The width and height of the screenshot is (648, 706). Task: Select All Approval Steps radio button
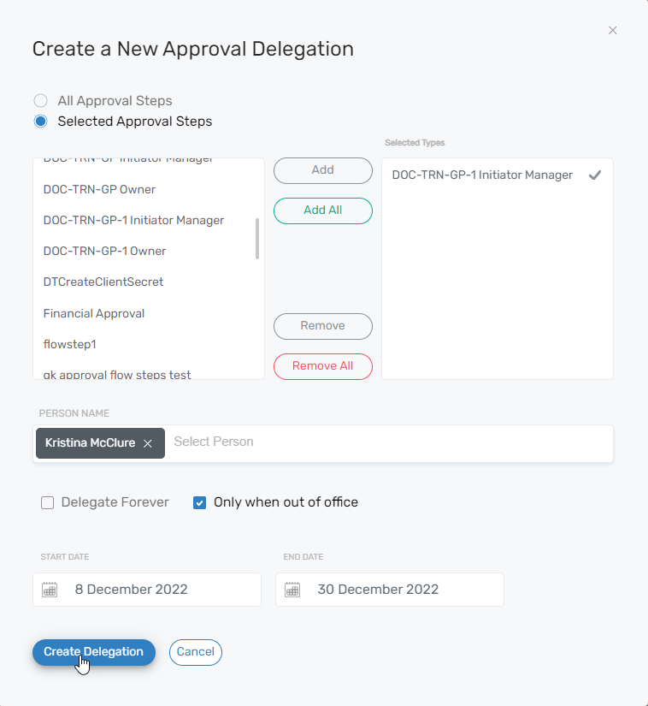pyautogui.click(x=40, y=100)
